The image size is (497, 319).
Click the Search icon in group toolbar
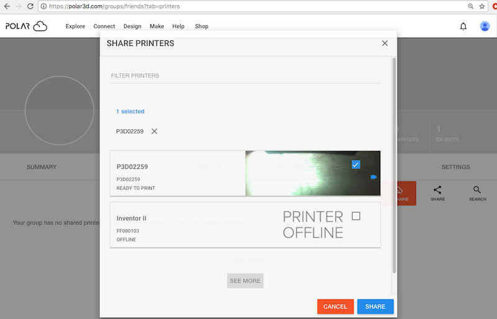[x=477, y=193]
